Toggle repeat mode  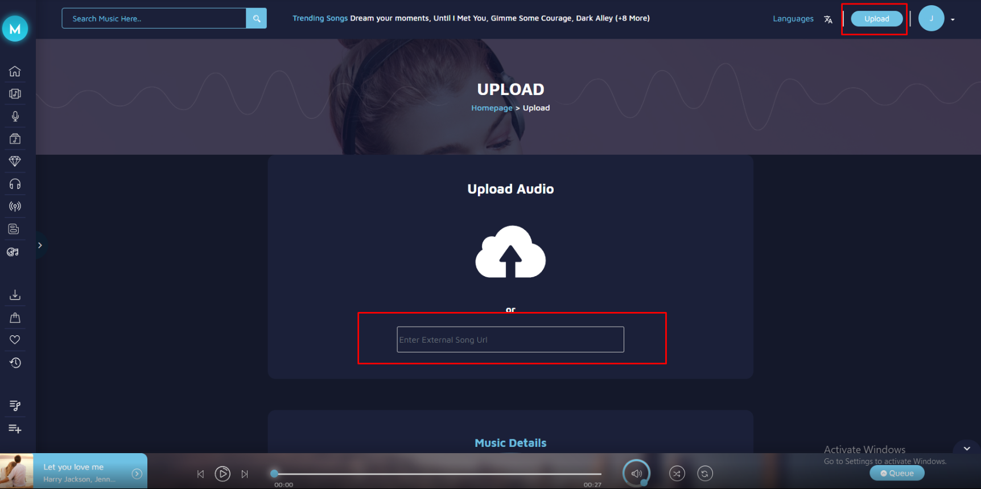(x=705, y=474)
